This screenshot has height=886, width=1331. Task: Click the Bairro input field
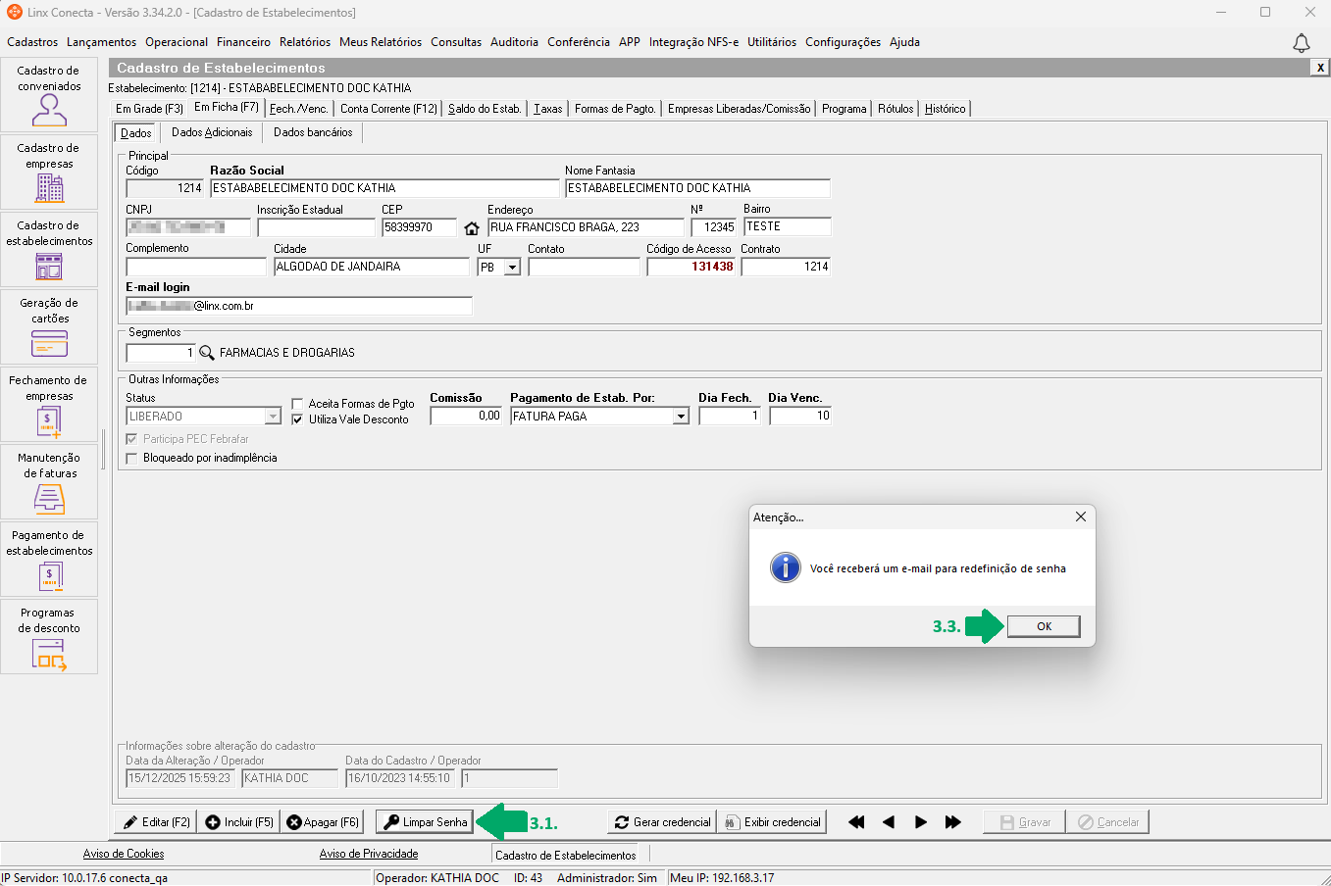tap(788, 227)
